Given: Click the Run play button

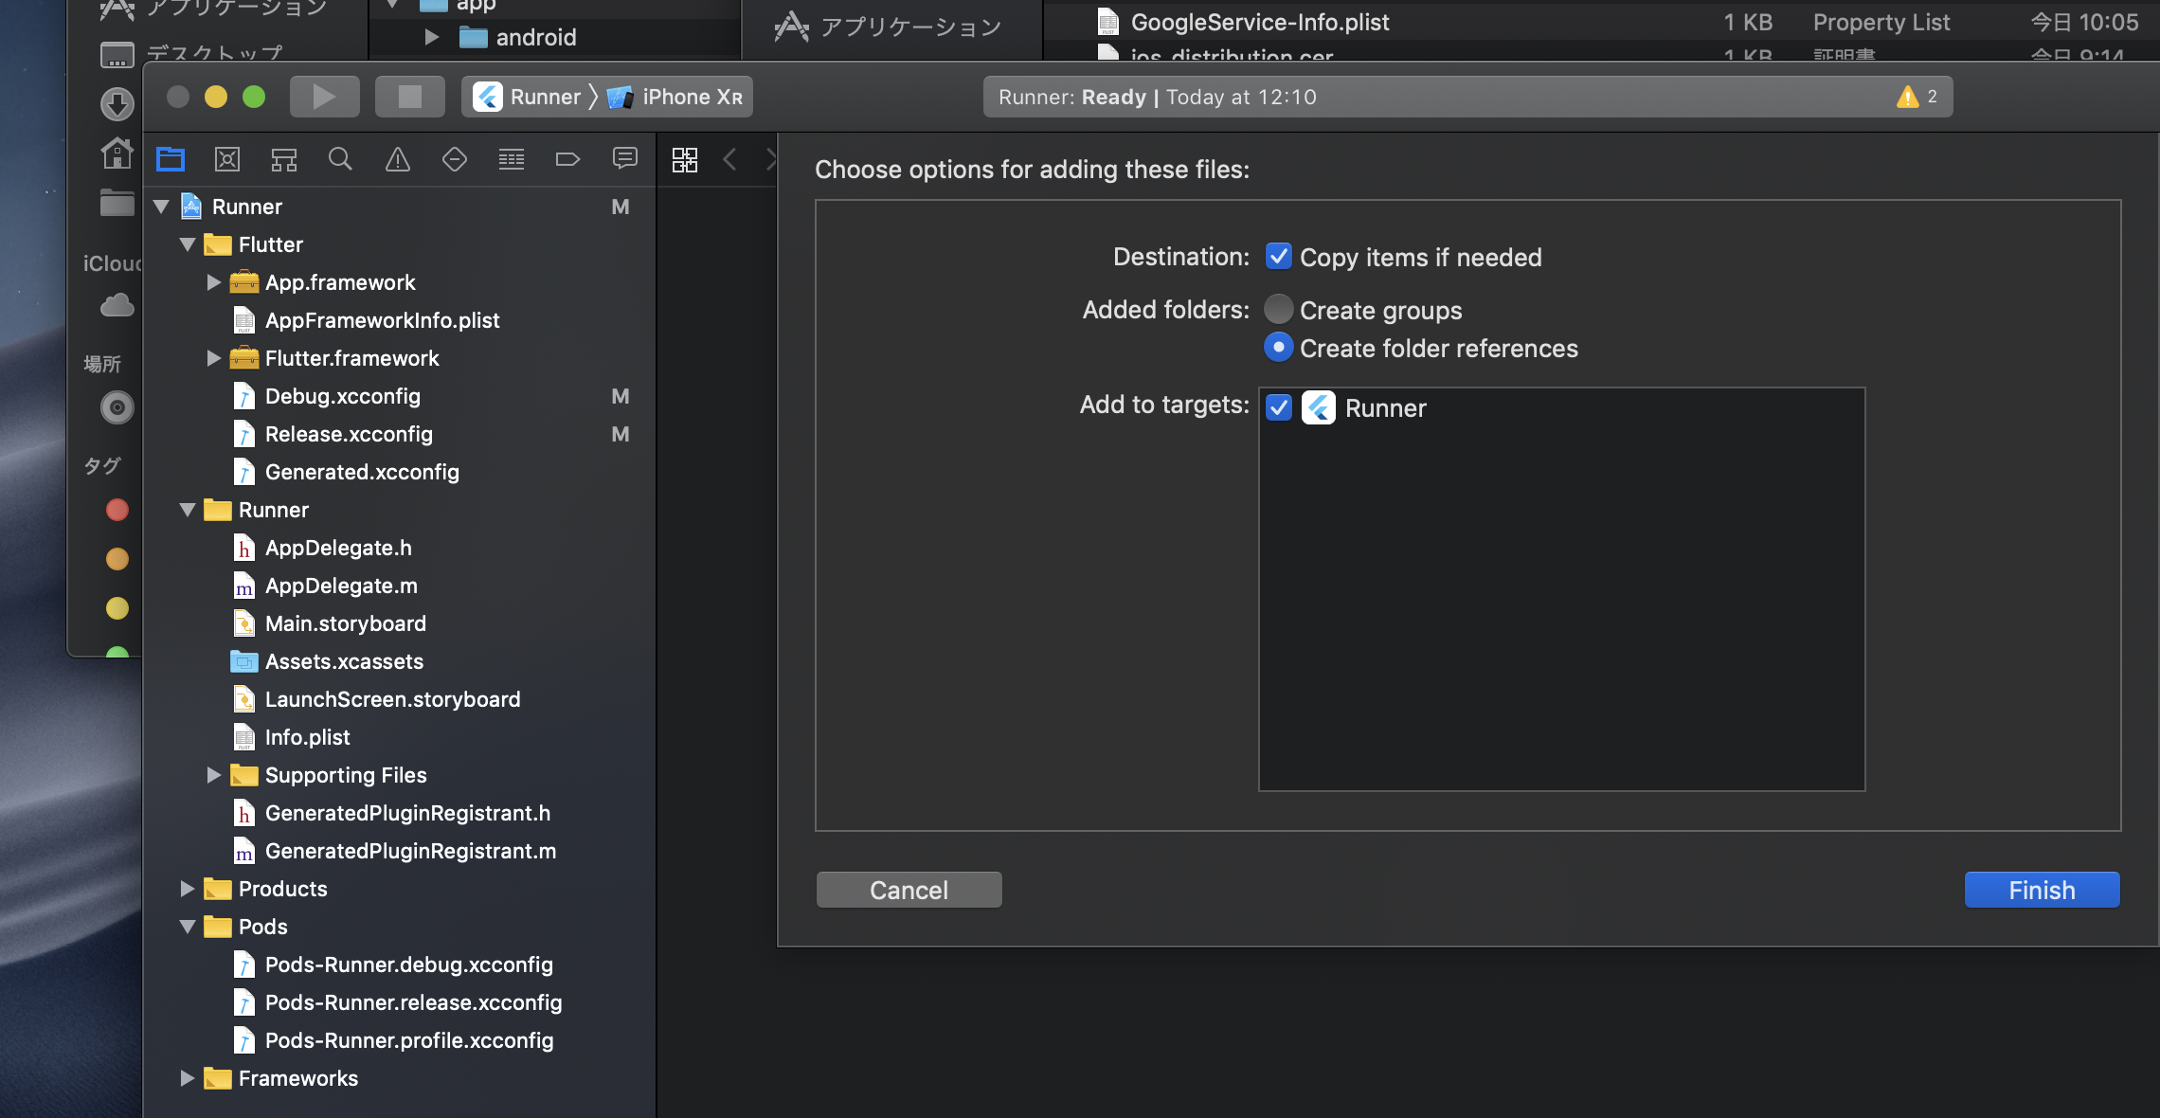Looking at the screenshot, I should tap(324, 97).
